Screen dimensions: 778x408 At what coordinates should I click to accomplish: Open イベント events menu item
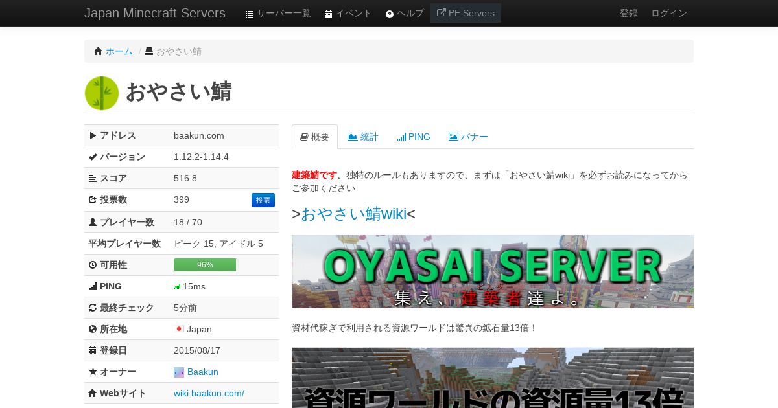pos(348,13)
